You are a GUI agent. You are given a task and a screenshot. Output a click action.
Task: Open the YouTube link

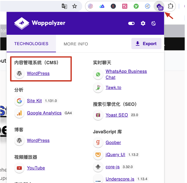[x=36, y=168]
